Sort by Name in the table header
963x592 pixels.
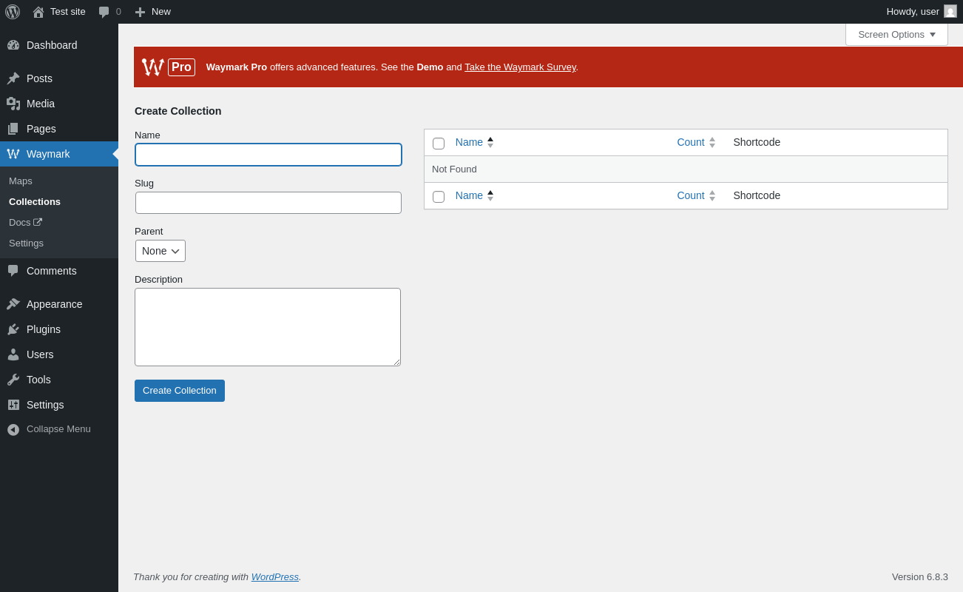click(474, 142)
